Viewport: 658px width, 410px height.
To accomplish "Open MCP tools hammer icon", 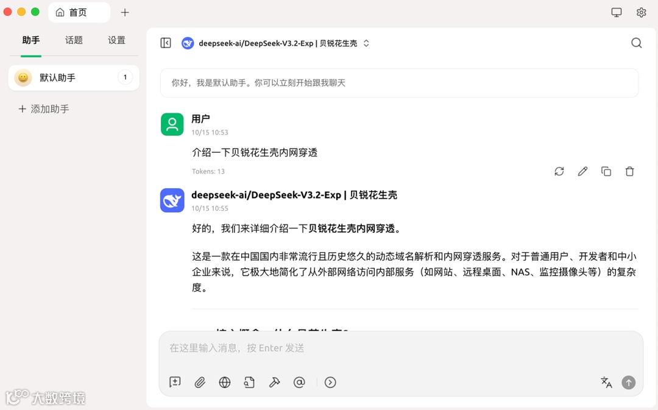I will click(274, 382).
